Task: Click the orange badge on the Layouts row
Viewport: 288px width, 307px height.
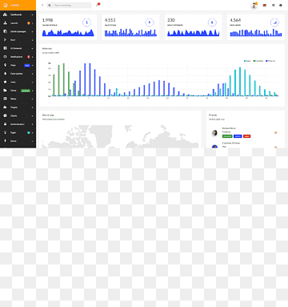Action: click(29, 23)
